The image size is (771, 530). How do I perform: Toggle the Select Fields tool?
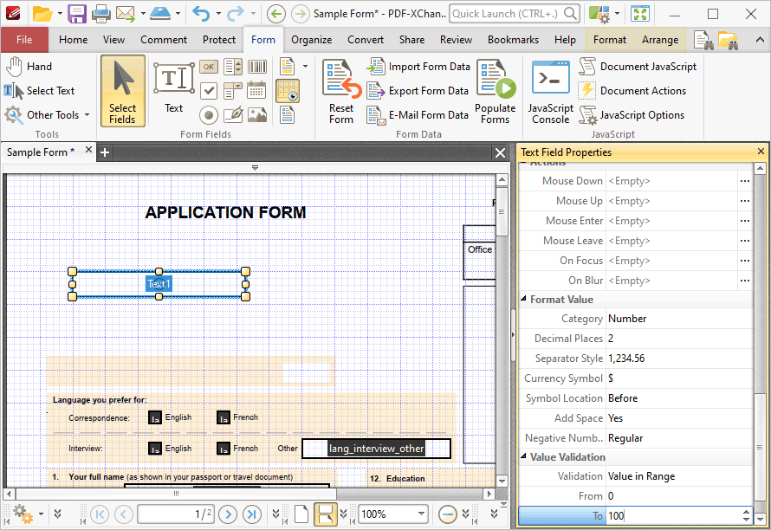pos(122,91)
